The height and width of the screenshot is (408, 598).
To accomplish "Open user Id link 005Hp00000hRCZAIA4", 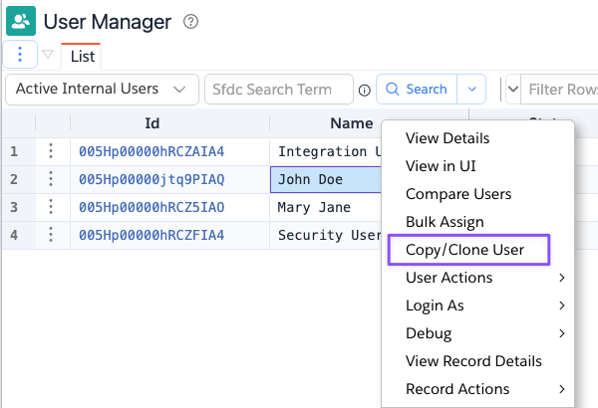I will click(151, 151).
